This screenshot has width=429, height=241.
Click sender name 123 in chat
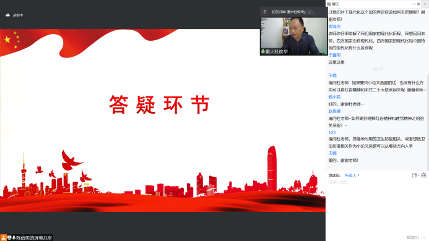pyautogui.click(x=332, y=132)
